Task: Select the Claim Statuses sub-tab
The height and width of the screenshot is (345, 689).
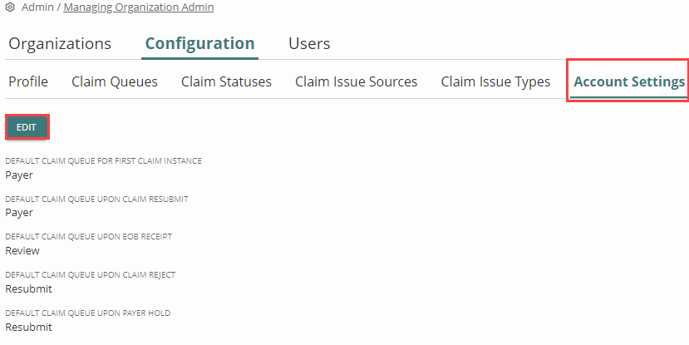Action: tap(226, 81)
